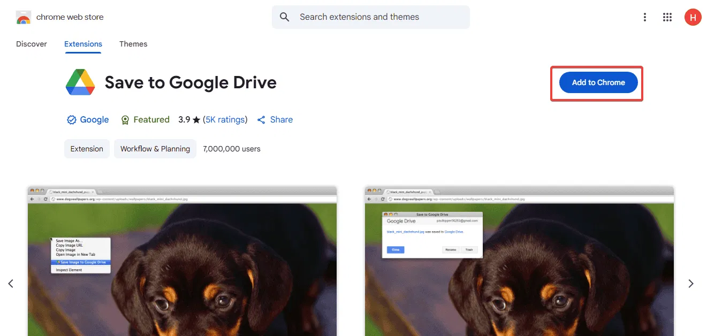
Task: Switch to the Themes tab
Action: click(x=133, y=44)
